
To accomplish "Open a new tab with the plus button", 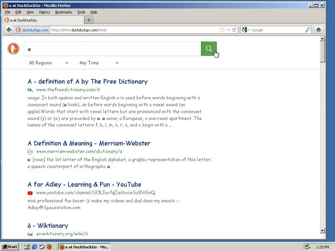I will click(x=89, y=20).
